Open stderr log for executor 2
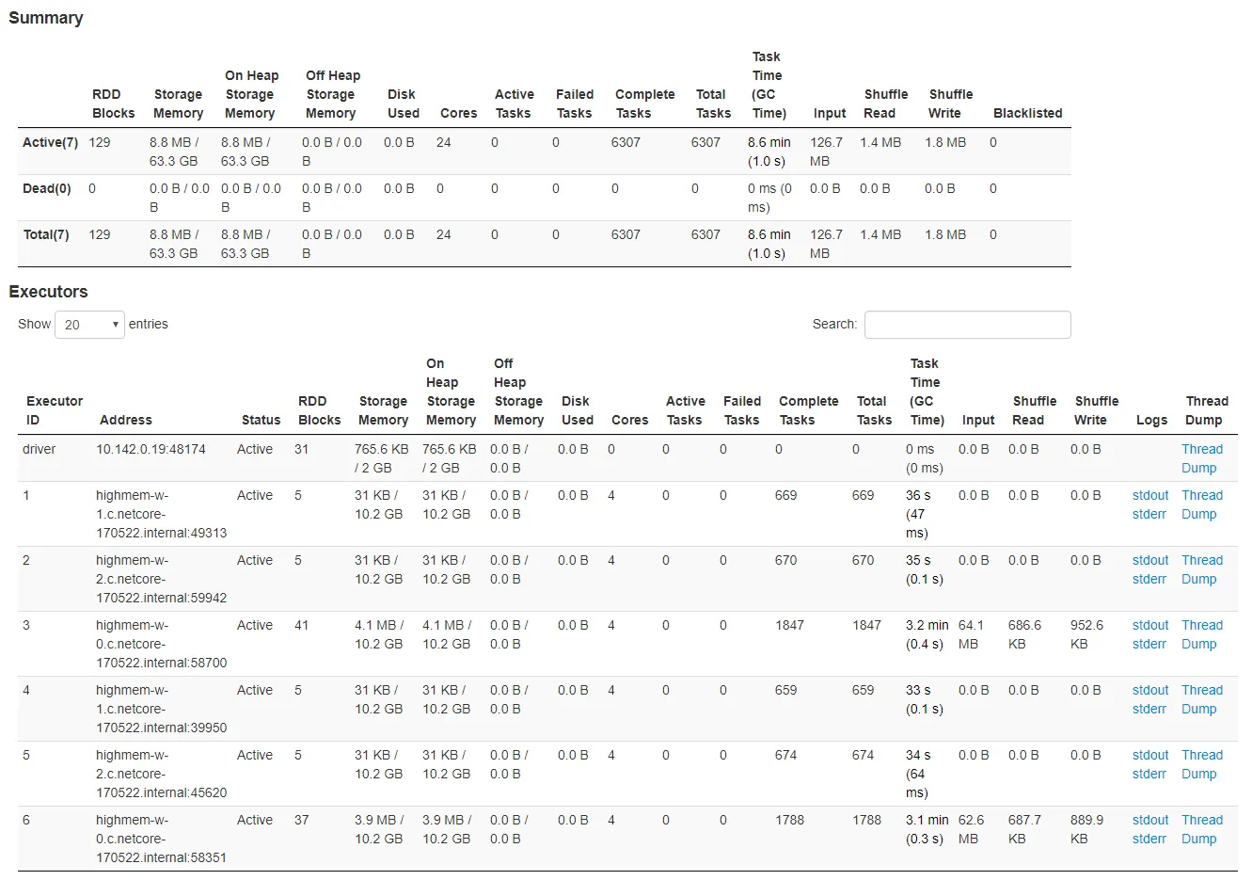Viewport: 1252px width, 880px height. (1149, 579)
